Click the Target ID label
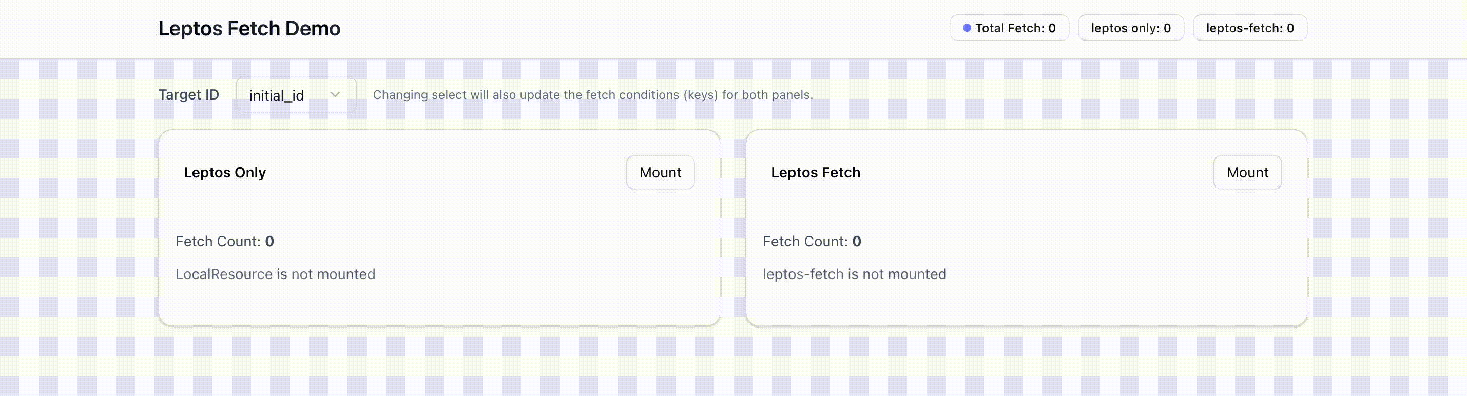Image resolution: width=1467 pixels, height=396 pixels. (x=188, y=94)
